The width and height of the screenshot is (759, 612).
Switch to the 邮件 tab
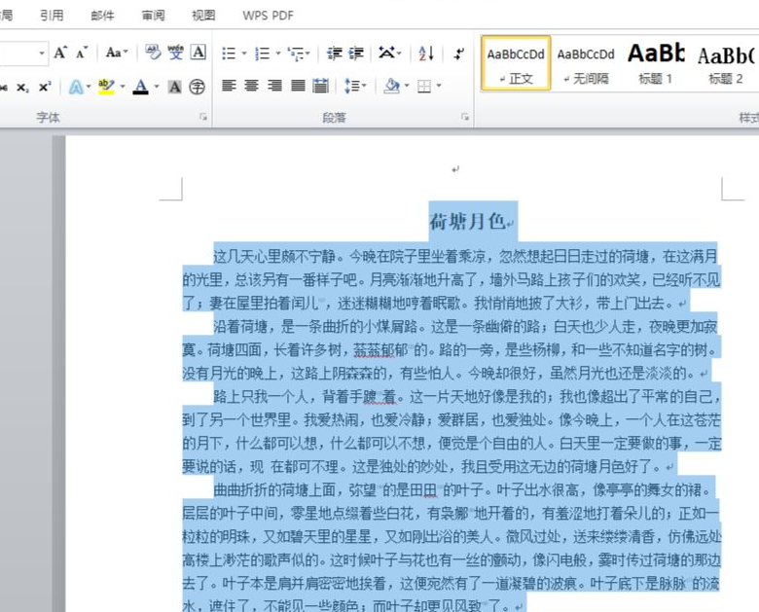[102, 16]
